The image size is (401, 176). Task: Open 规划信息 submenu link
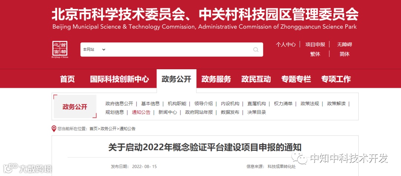point(115,112)
